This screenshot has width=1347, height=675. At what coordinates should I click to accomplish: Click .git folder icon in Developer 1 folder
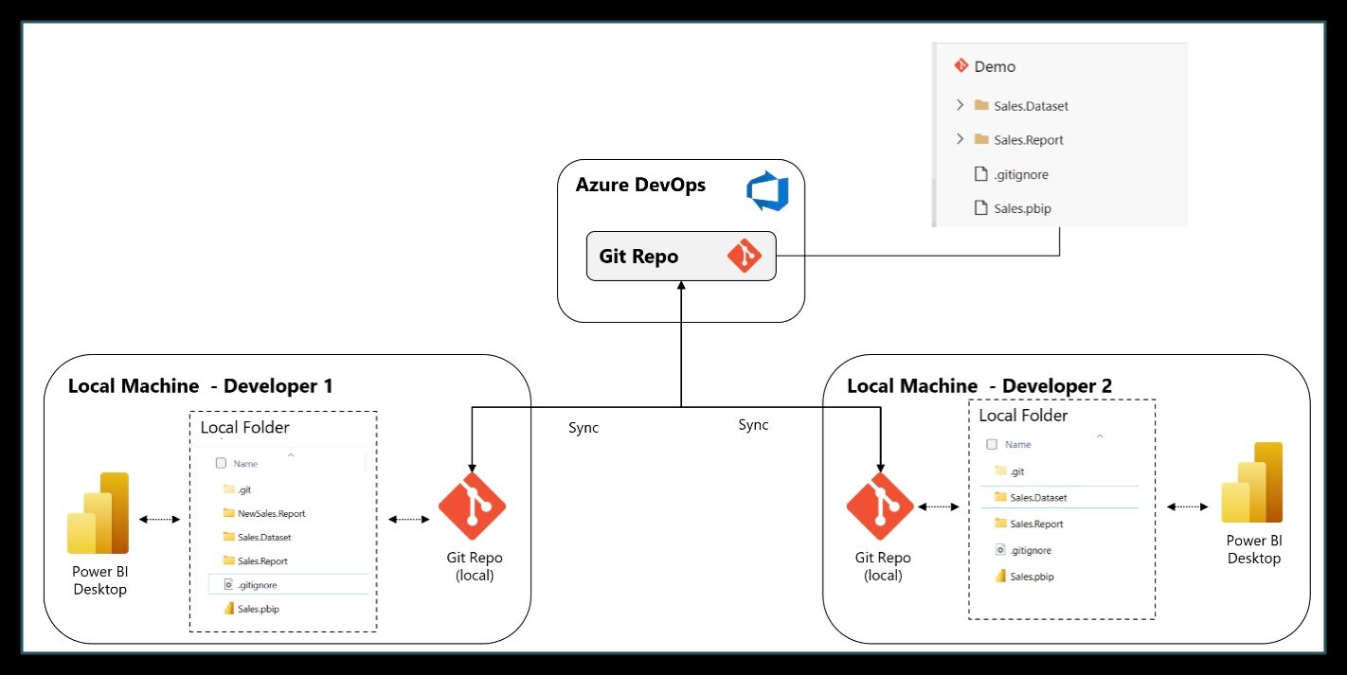pyautogui.click(x=228, y=488)
